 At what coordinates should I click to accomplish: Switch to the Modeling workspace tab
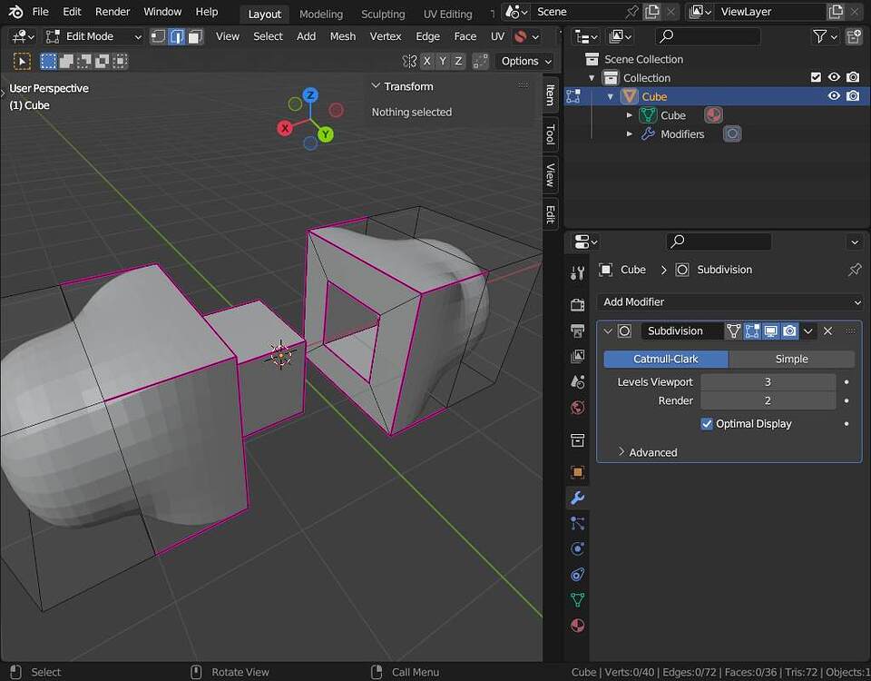[321, 14]
